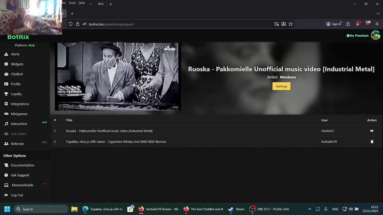Open the Windows Start menu
The image size is (383, 215).
coord(7,209)
